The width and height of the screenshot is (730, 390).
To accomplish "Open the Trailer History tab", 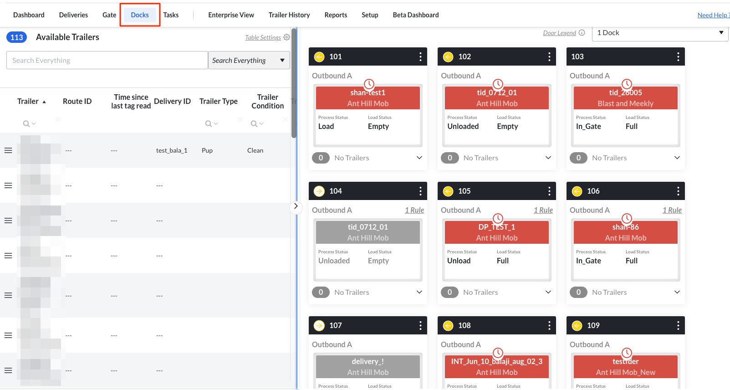I will (x=289, y=15).
